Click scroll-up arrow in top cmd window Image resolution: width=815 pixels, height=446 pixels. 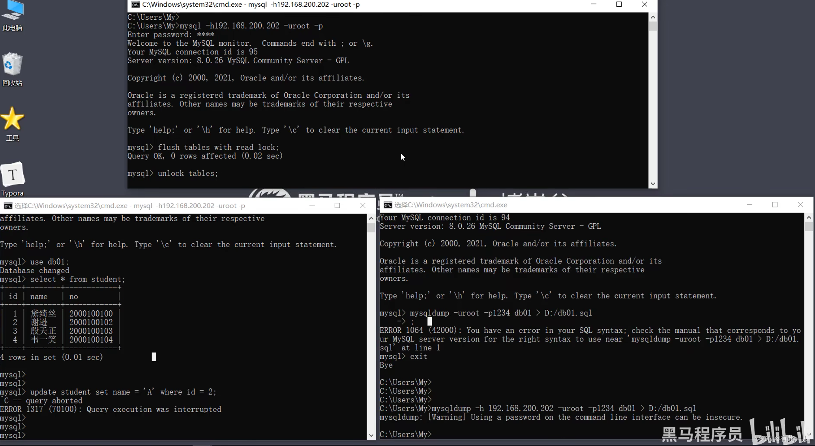653,17
